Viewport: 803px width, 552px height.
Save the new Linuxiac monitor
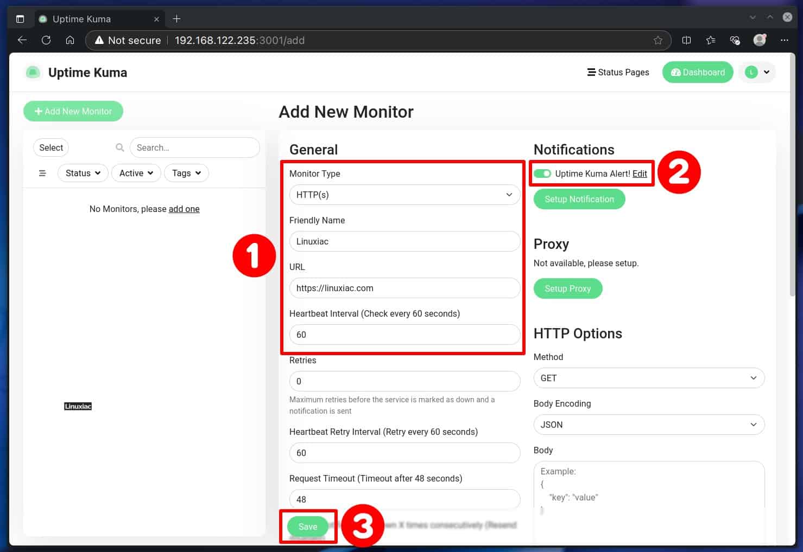307,526
